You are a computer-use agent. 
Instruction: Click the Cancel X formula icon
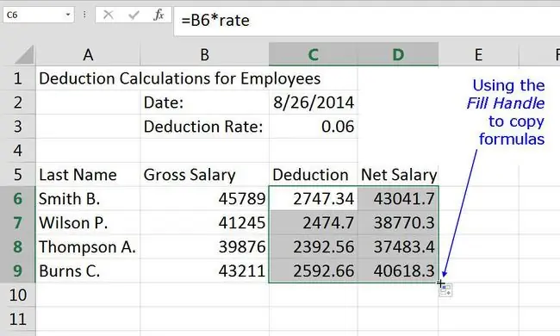click(109, 15)
